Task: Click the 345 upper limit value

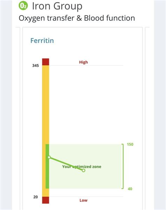Action: [x=35, y=65]
